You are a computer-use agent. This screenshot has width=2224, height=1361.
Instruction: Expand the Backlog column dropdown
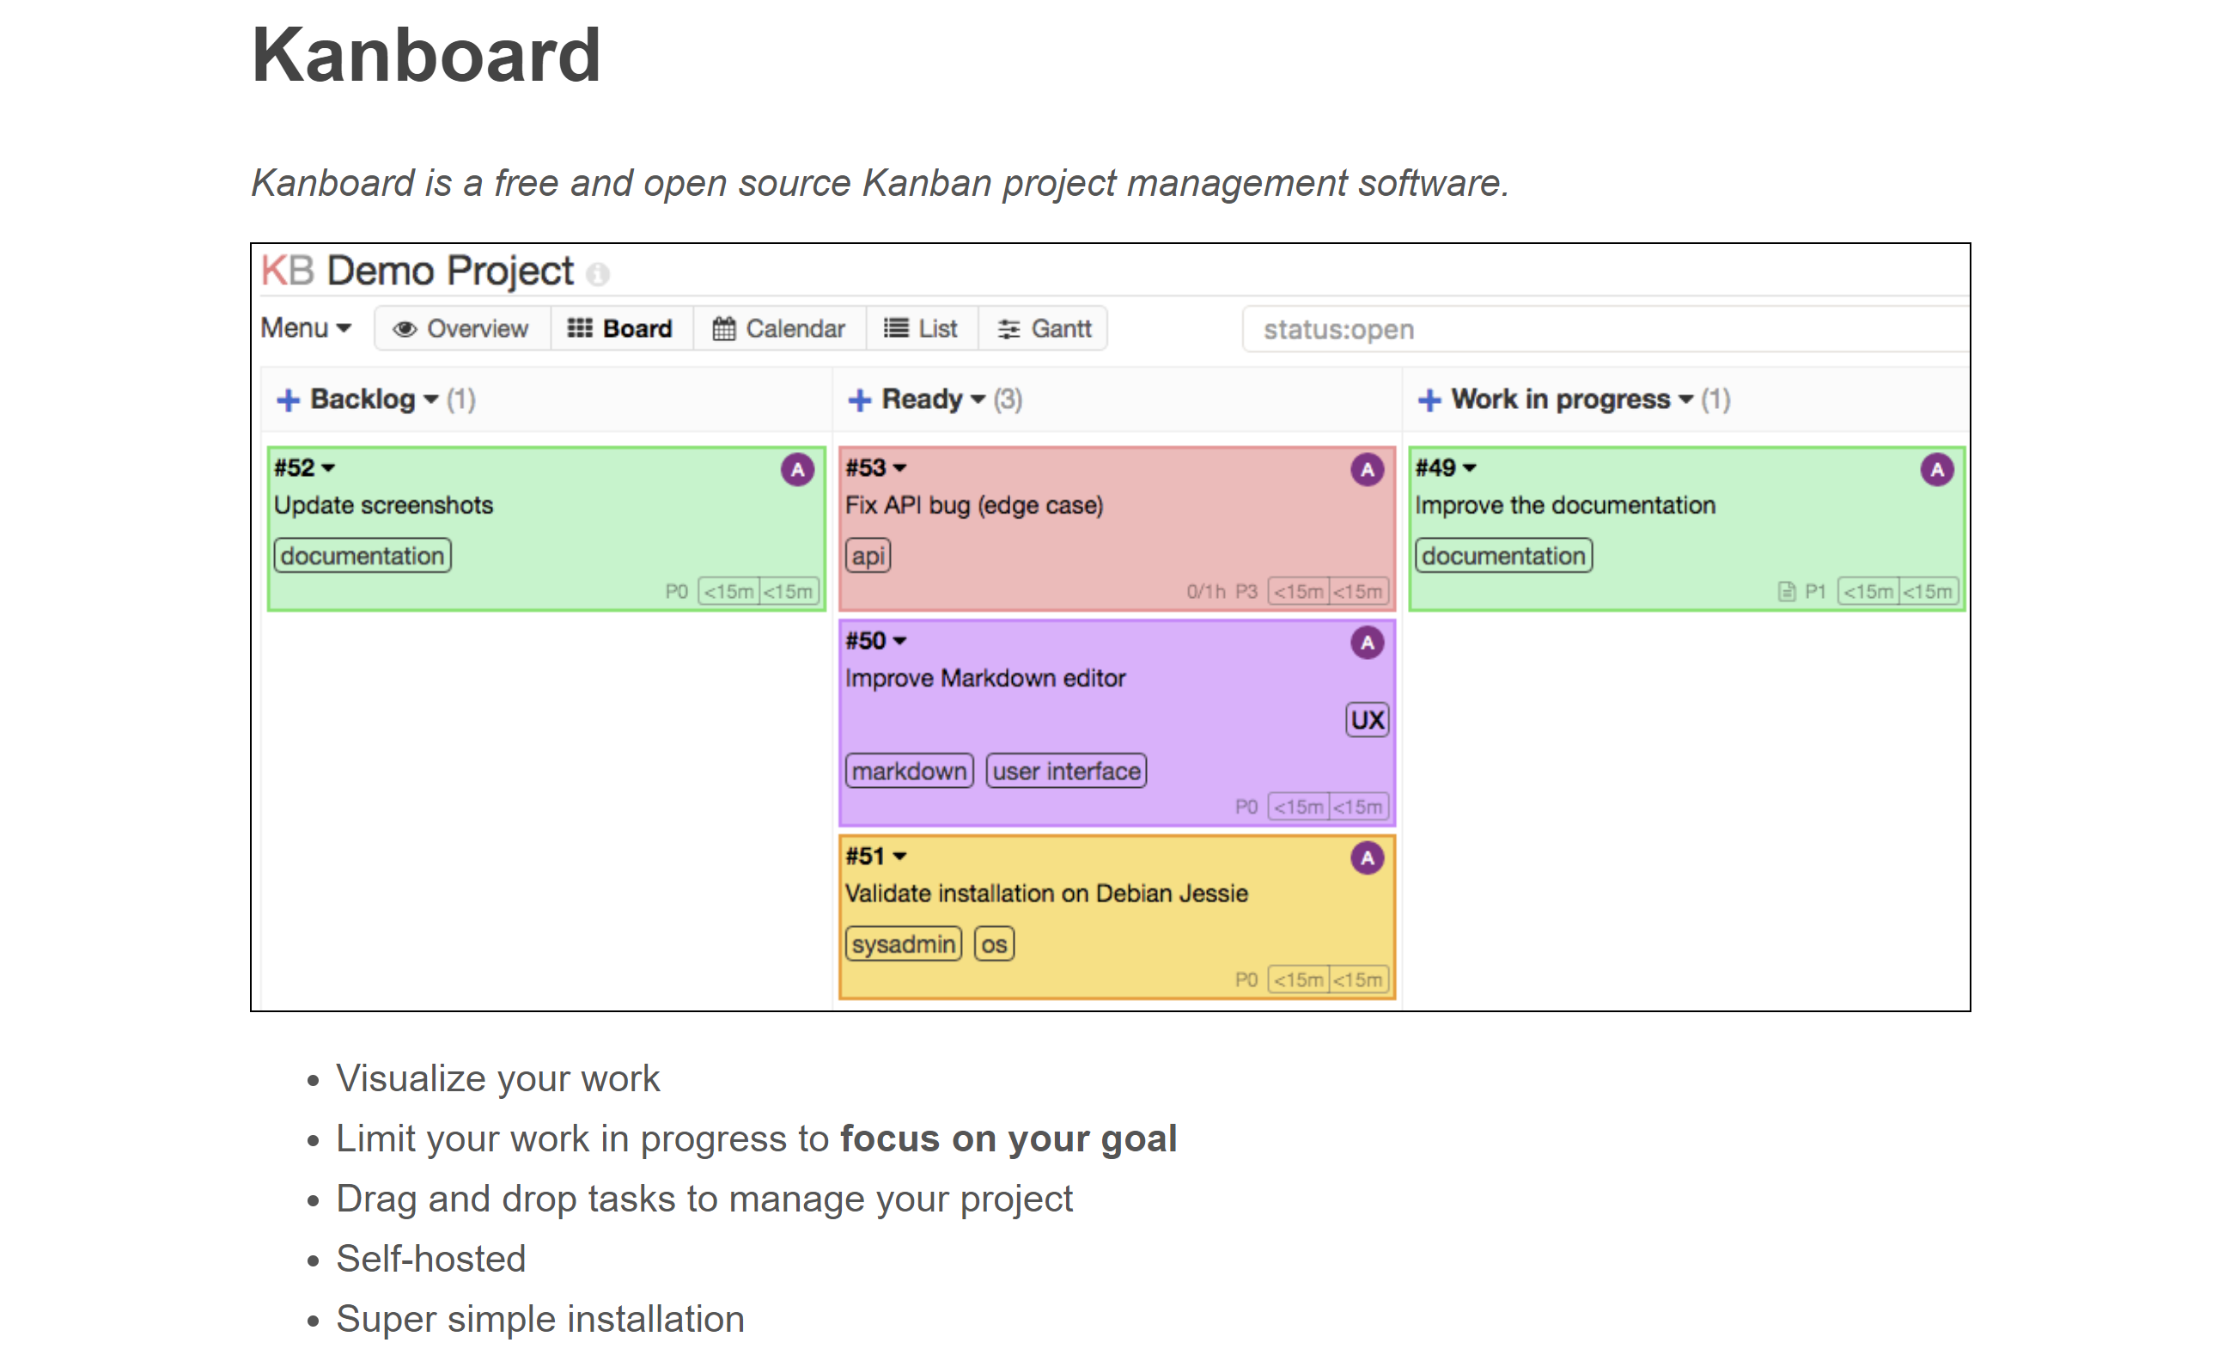(x=431, y=400)
